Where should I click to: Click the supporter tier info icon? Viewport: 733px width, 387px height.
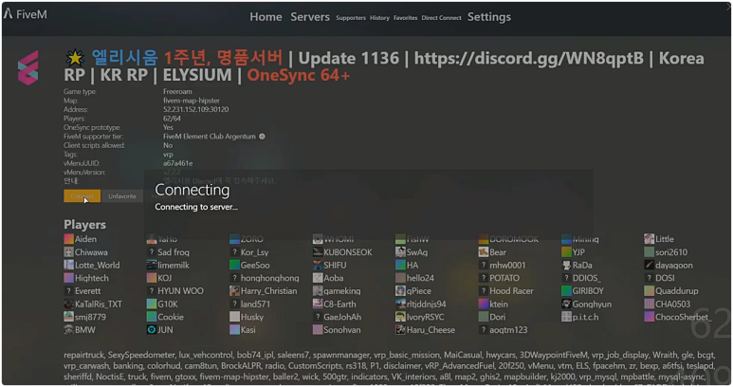coord(262,137)
